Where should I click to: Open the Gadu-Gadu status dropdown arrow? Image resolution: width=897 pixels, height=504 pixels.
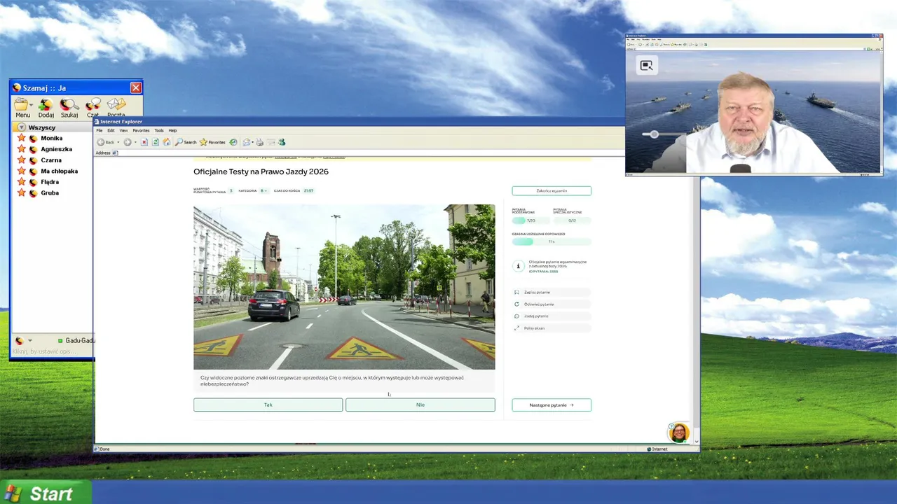tap(29, 341)
